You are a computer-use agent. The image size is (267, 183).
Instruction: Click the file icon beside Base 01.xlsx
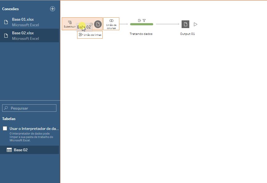[x=6, y=22]
